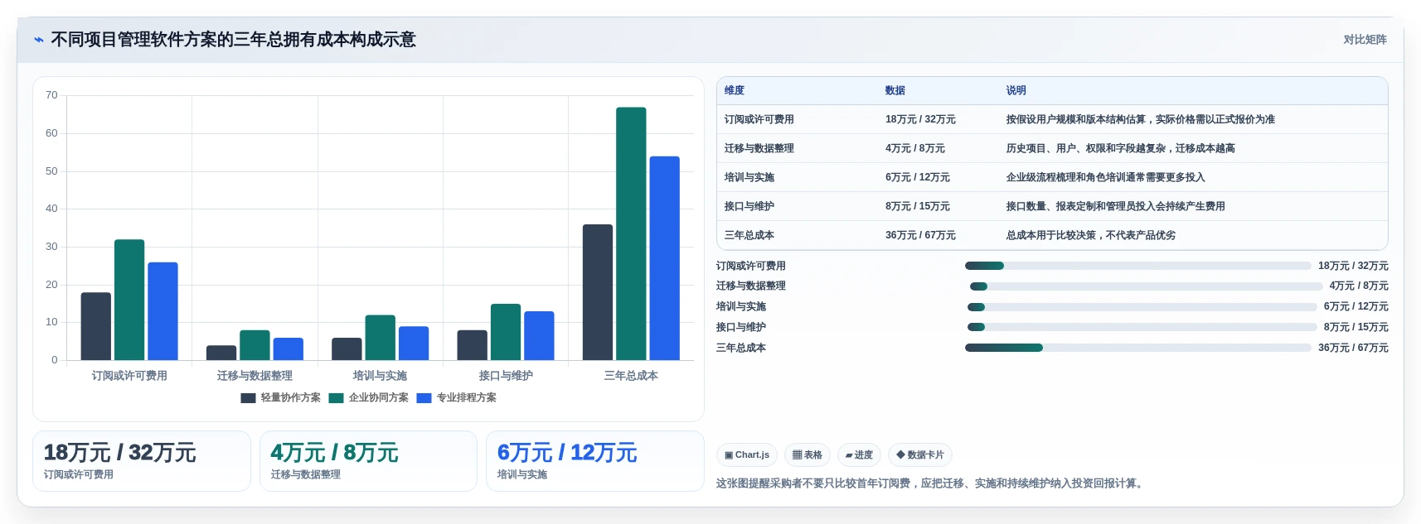Click the blue bar in 订阅或许可费用 group
This screenshot has height=524, width=1421.
pos(162,311)
